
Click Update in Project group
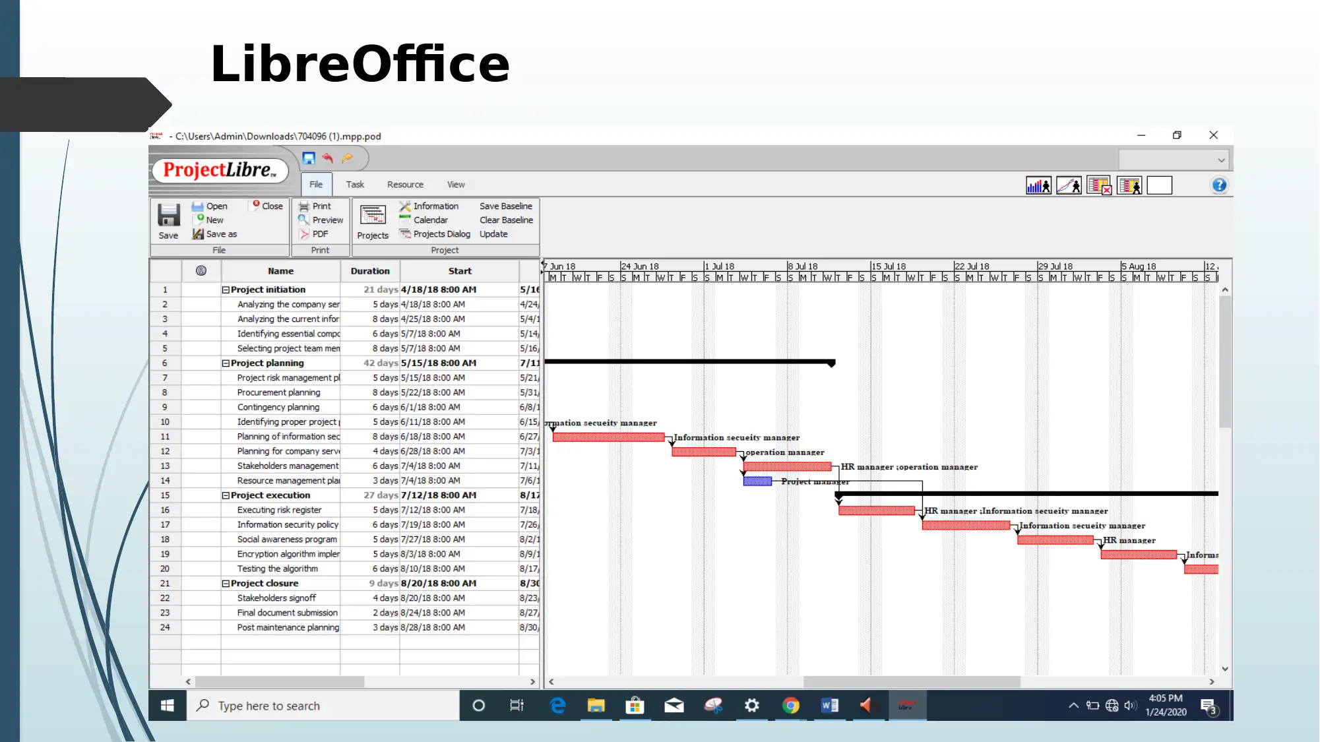click(493, 233)
